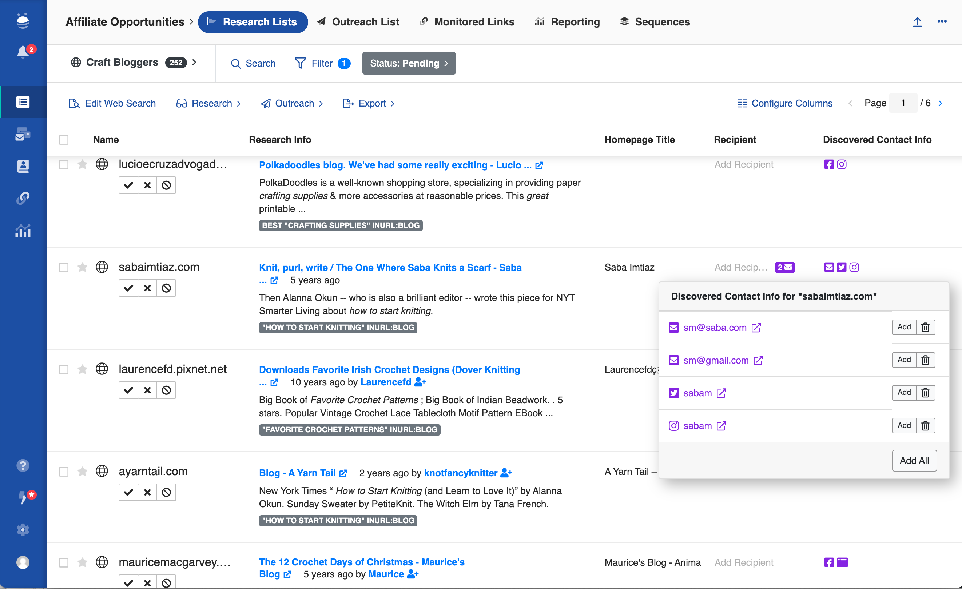Open the Blog - A Yarn Tail link
962x589 pixels.
(x=298, y=473)
